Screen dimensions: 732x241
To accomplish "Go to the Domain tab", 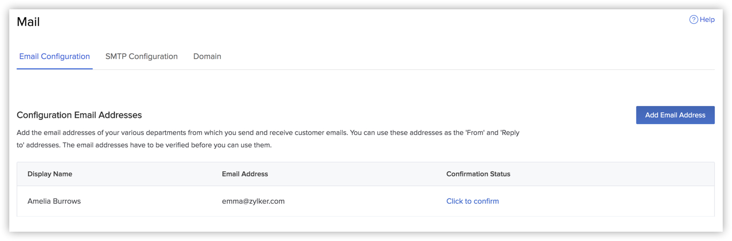I will tap(207, 56).
